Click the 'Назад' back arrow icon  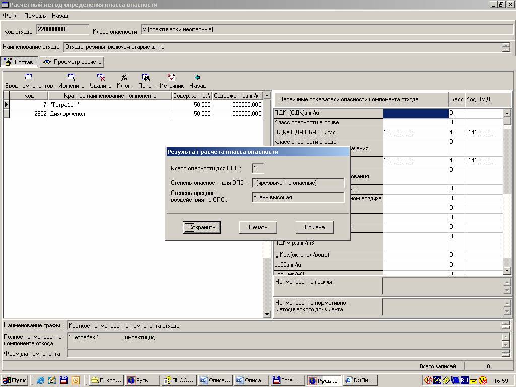197,78
